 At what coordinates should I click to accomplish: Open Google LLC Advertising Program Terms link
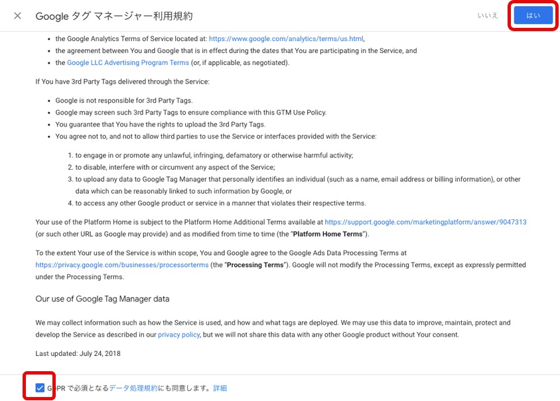point(128,63)
